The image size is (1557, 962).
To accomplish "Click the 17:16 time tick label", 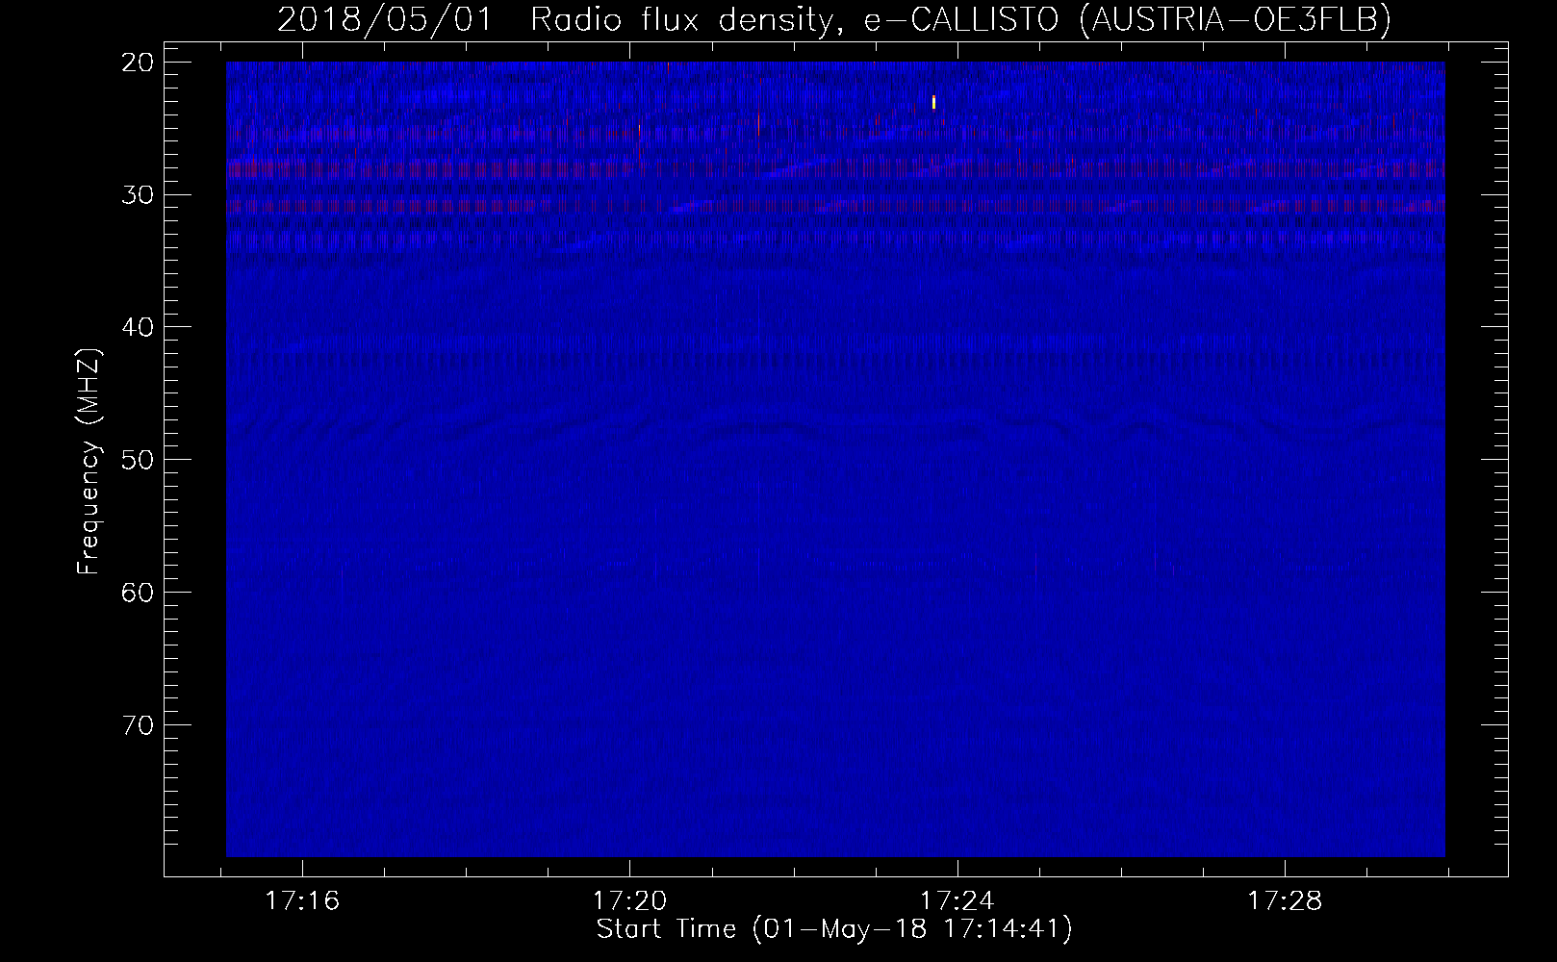I will (302, 901).
